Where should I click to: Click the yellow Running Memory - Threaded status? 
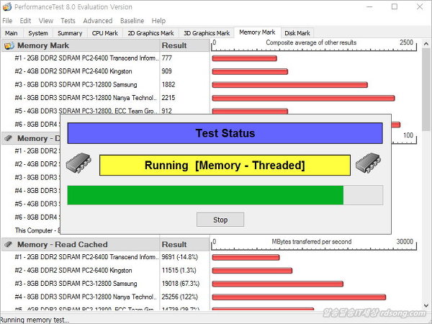(x=225, y=166)
